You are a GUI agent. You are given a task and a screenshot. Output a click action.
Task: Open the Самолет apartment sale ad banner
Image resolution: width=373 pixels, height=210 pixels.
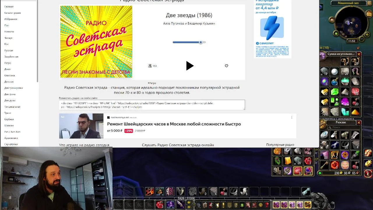click(x=272, y=29)
